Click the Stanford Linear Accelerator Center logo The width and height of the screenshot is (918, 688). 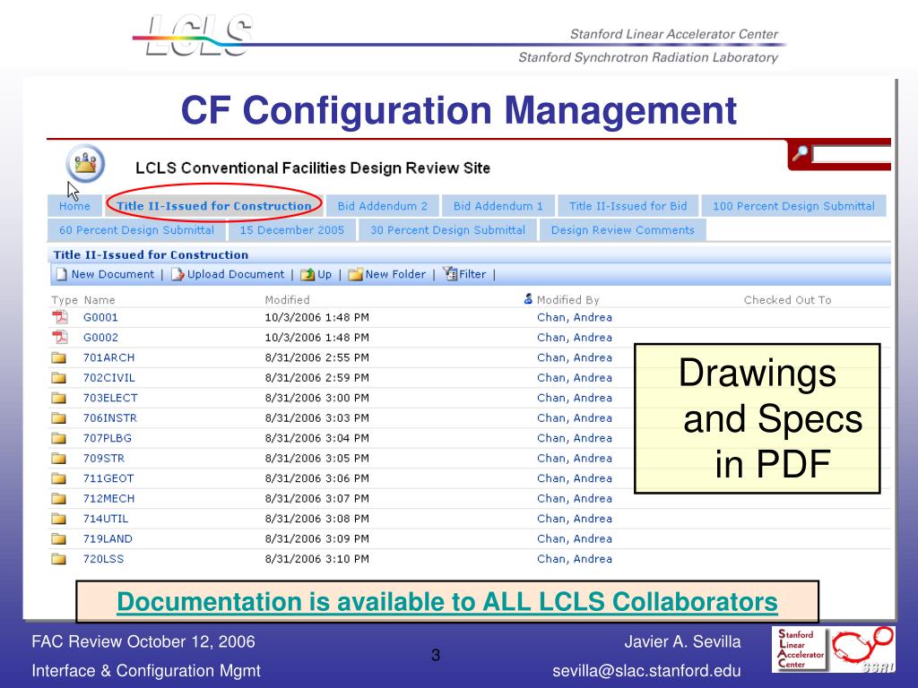(x=801, y=649)
